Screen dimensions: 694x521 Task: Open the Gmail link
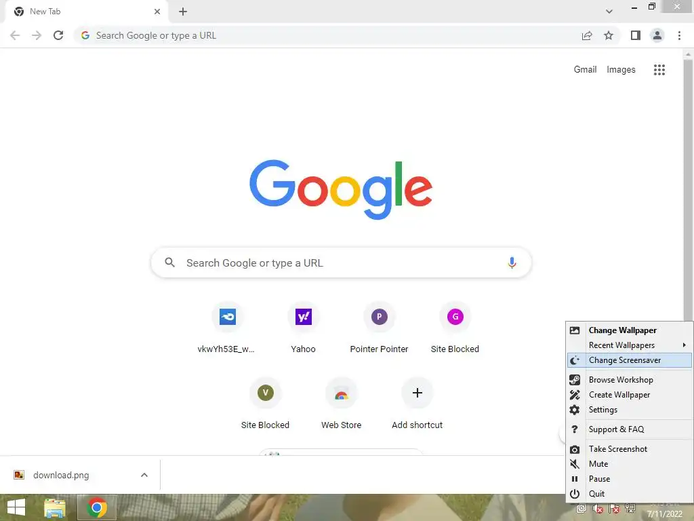click(585, 70)
